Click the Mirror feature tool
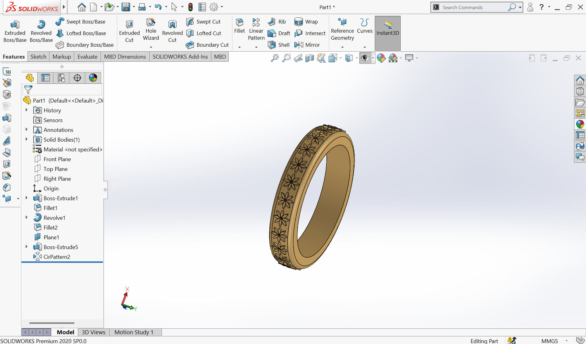586x344 pixels. click(x=307, y=45)
